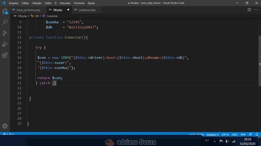
Task: Change encoding via UTF-8 status item
Action: (x=225, y=134)
